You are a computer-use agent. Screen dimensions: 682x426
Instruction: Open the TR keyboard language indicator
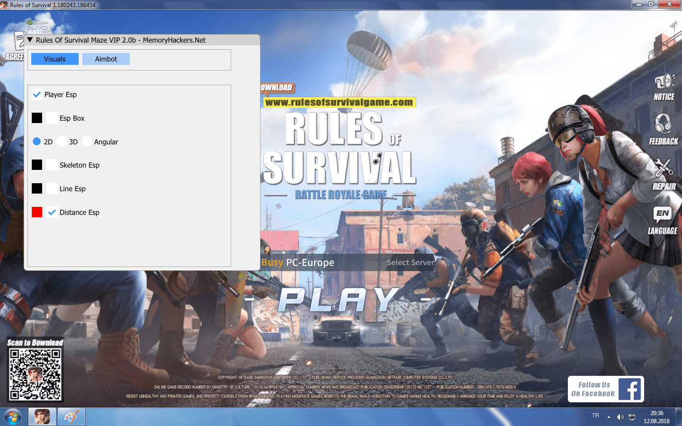click(x=596, y=416)
